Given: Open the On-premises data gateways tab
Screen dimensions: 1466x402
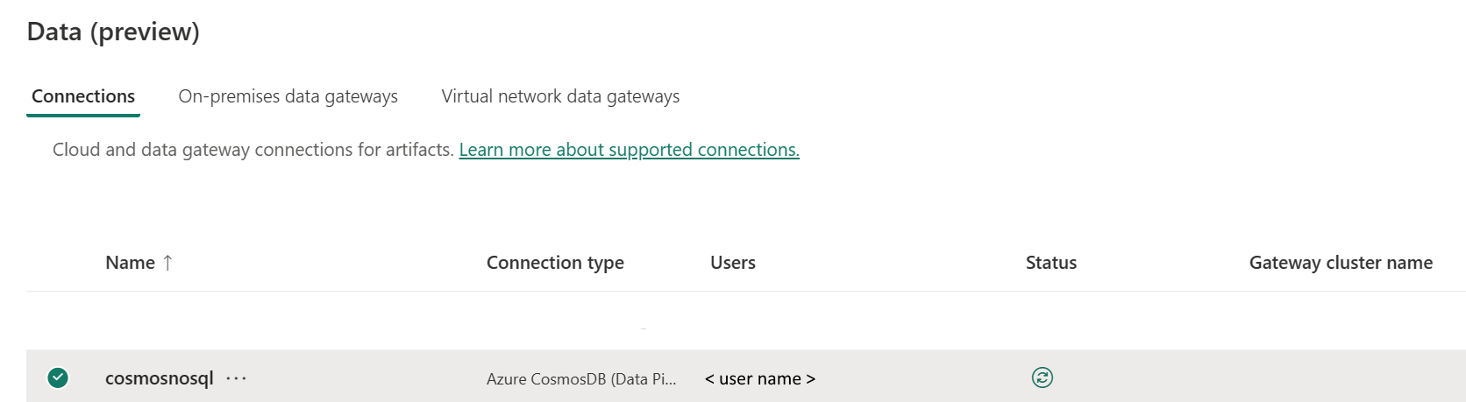Looking at the screenshot, I should tap(288, 96).
